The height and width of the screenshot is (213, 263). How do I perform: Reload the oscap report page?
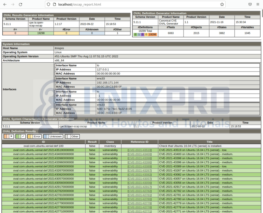click(21, 4)
